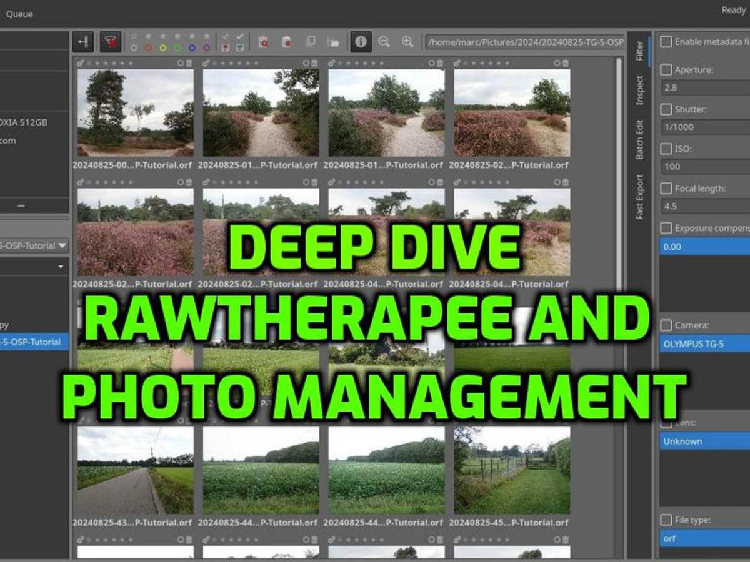Open the Queue tab
The width and height of the screenshot is (750, 562).
point(19,14)
